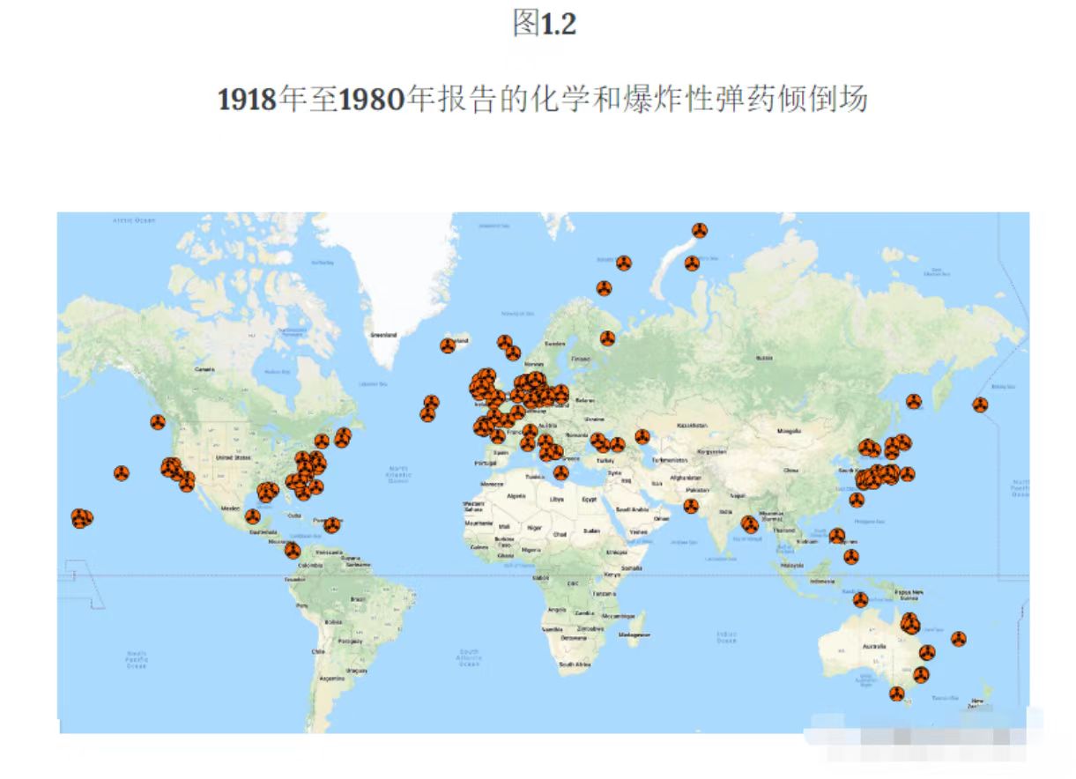
Task: Select the marker in the Caspian Sea
Action: (642, 436)
